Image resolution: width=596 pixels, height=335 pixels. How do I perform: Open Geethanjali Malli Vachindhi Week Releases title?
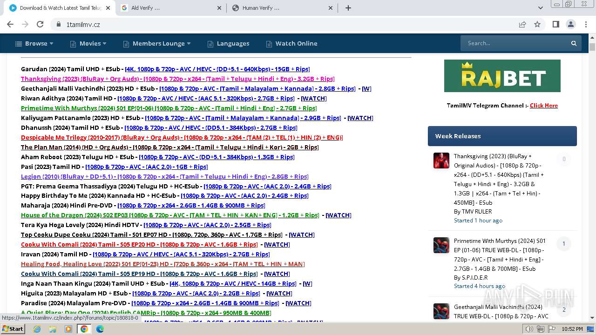click(x=501, y=312)
